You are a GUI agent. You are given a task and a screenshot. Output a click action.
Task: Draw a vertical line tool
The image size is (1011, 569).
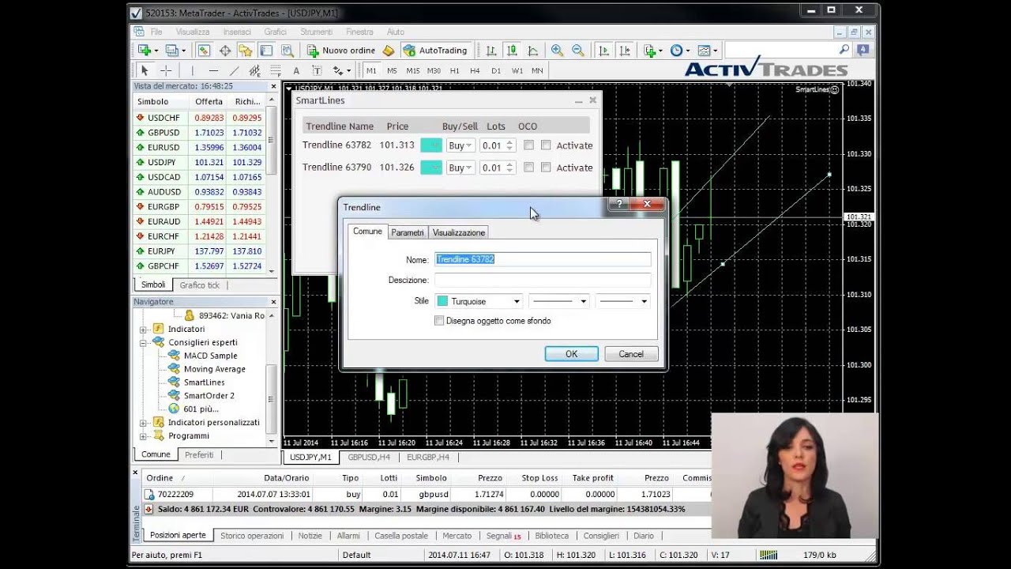point(192,70)
